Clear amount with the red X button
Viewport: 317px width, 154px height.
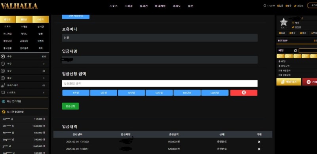click(x=244, y=93)
